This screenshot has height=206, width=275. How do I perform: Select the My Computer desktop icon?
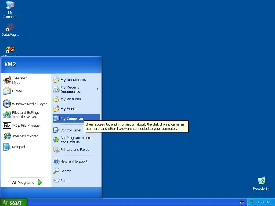point(10,10)
